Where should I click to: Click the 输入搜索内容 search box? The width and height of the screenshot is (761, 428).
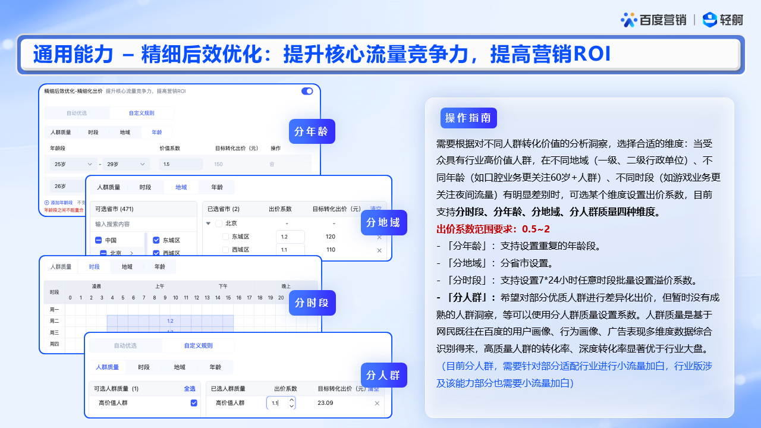click(143, 224)
